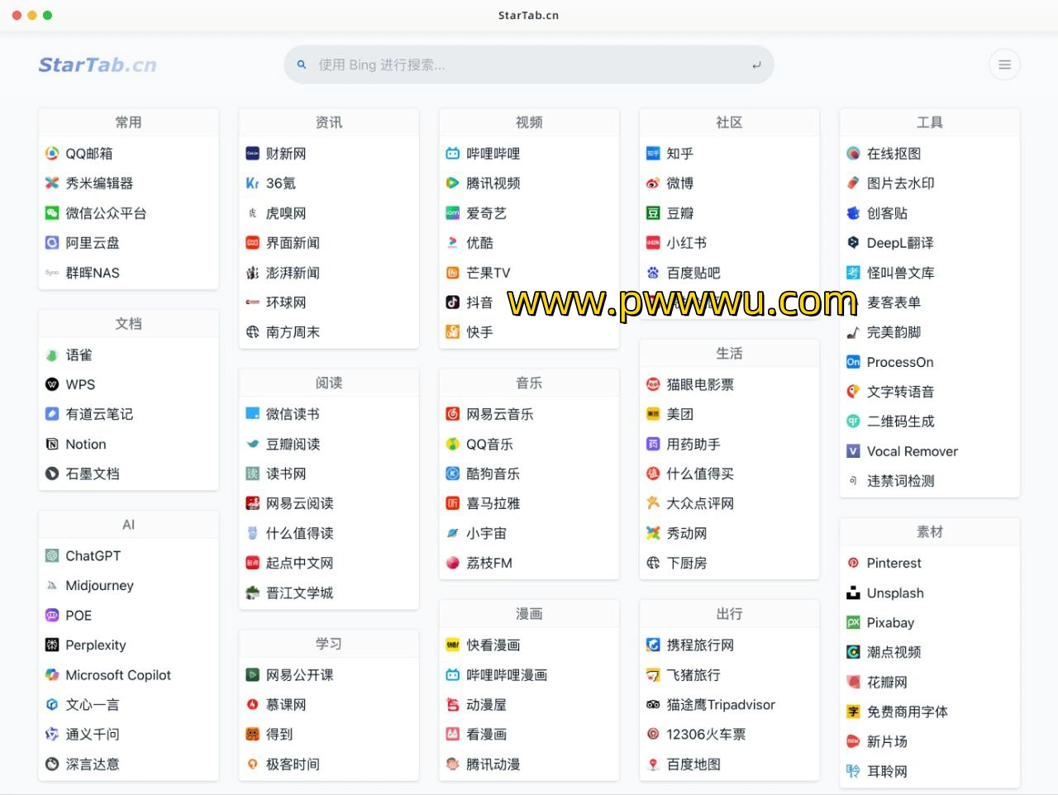Click the magnifier icon in search bar
1058x795 pixels.
(x=302, y=64)
